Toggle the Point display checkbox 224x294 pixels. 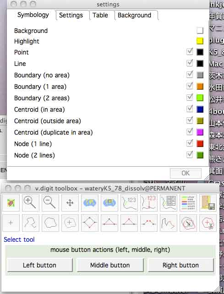pyautogui.click(x=190, y=52)
